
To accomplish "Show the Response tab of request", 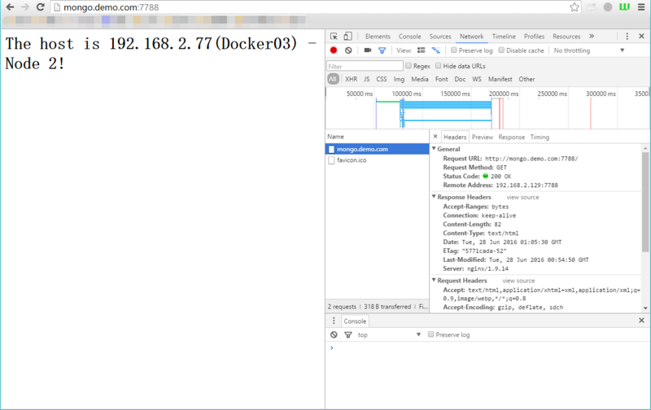I will [x=512, y=137].
